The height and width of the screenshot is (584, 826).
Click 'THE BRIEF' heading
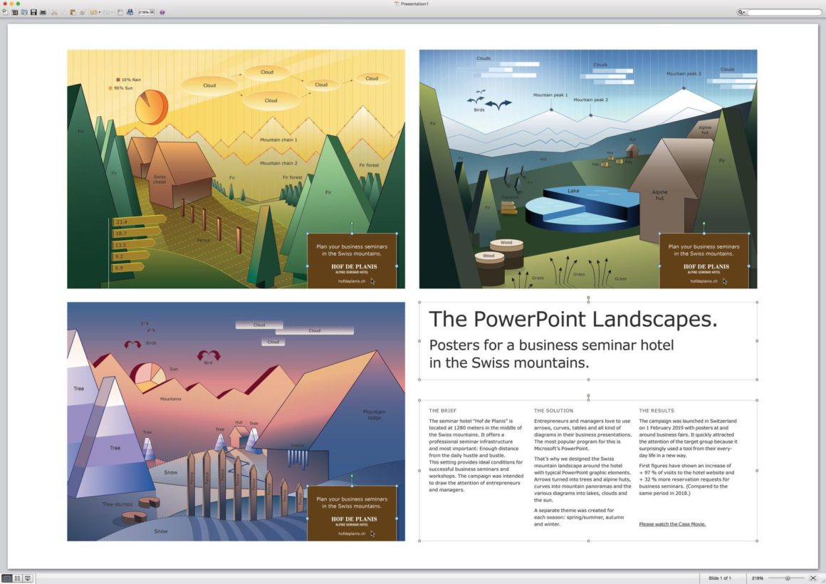tap(442, 411)
